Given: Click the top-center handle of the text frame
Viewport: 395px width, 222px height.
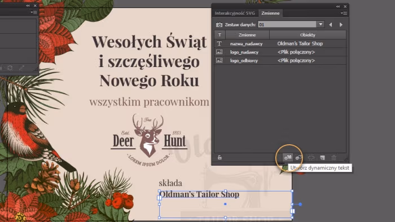Looking at the screenshot, I should point(226,191).
